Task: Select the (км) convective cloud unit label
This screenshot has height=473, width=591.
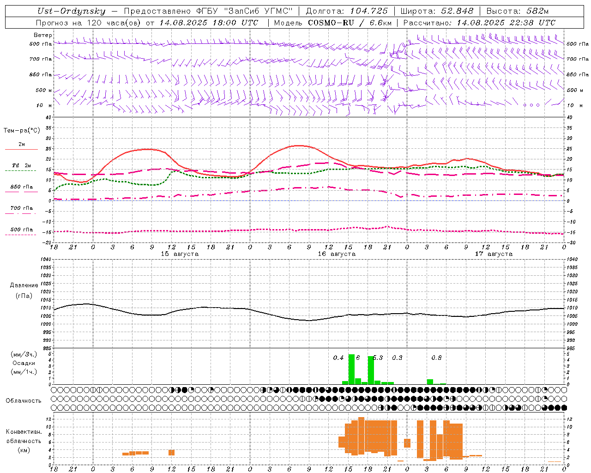Action: tap(24, 450)
